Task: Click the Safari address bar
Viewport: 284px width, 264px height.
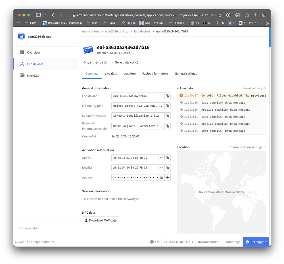Action: tap(145, 15)
